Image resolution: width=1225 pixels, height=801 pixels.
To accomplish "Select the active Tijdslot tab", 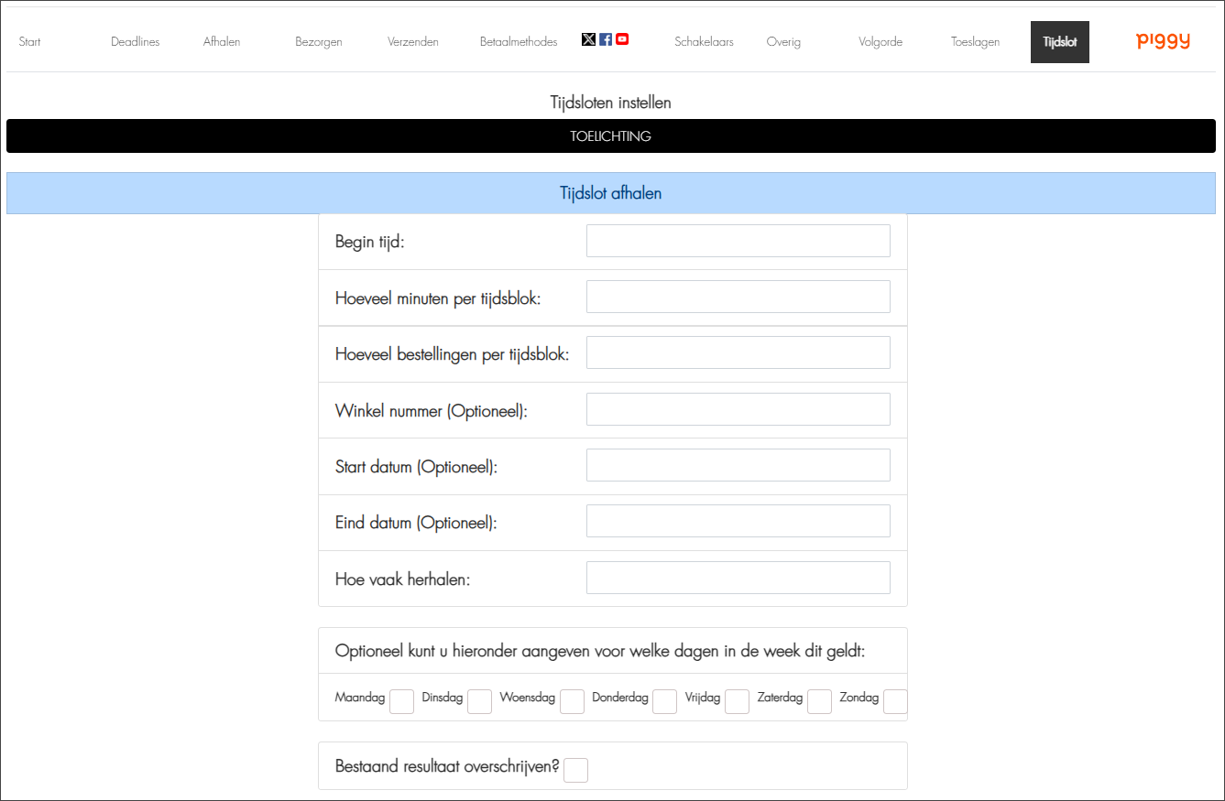I will 1060,42.
